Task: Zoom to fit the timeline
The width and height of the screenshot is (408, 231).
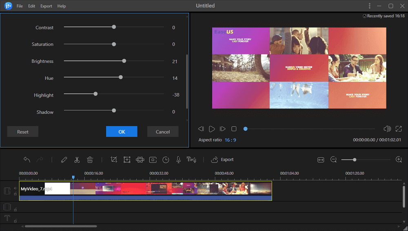Action: (x=321, y=160)
